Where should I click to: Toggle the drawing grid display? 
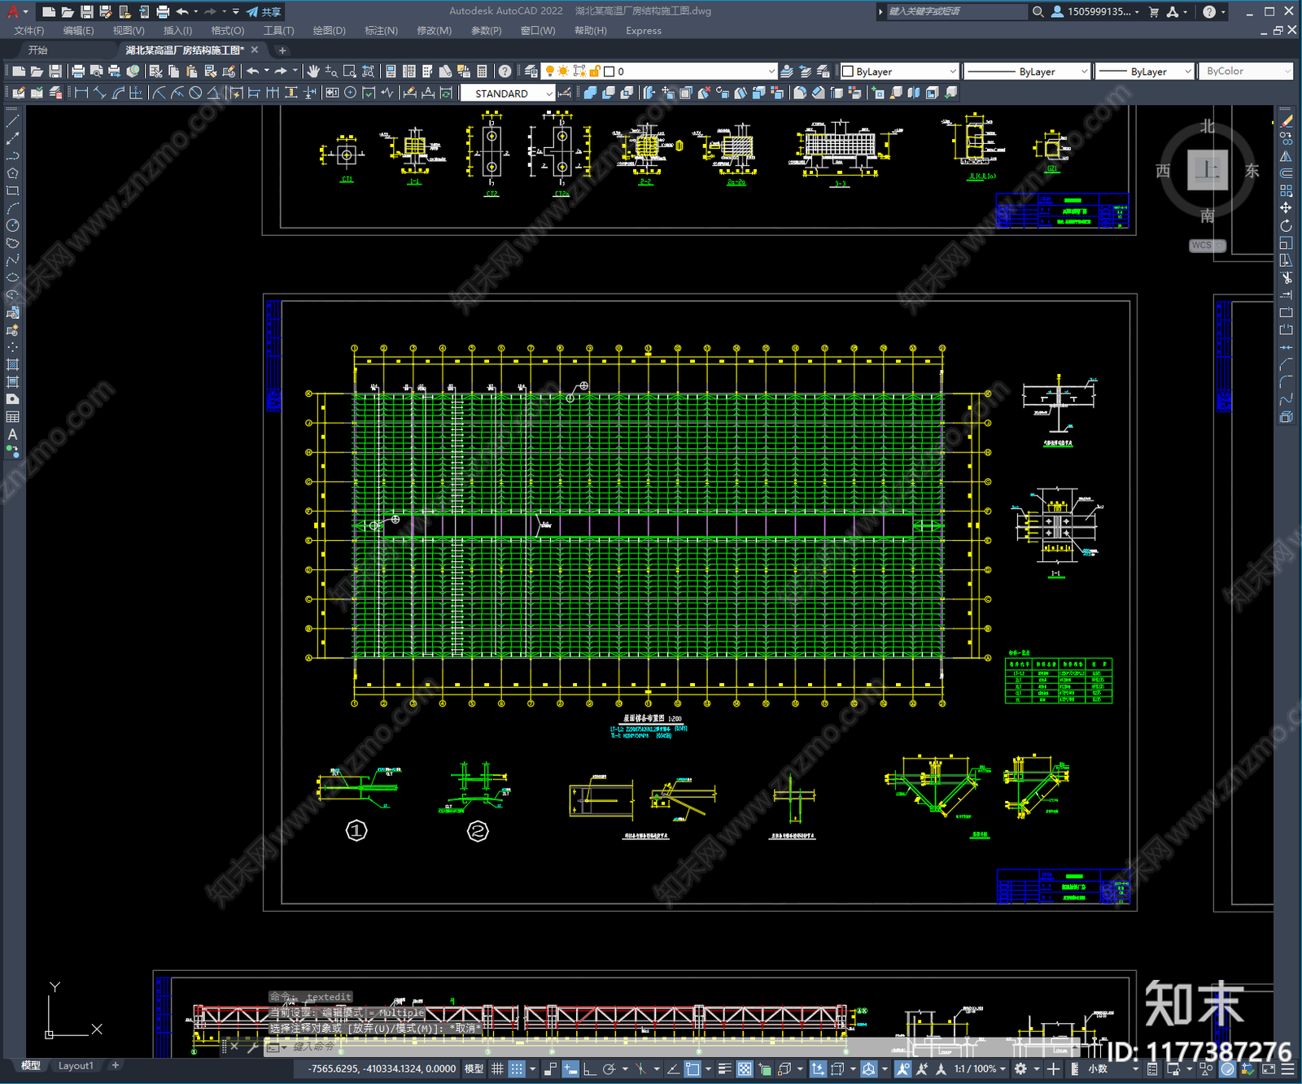click(x=497, y=1069)
